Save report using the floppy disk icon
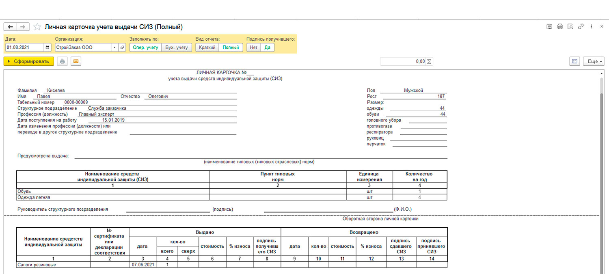The image size is (609, 274). click(549, 27)
